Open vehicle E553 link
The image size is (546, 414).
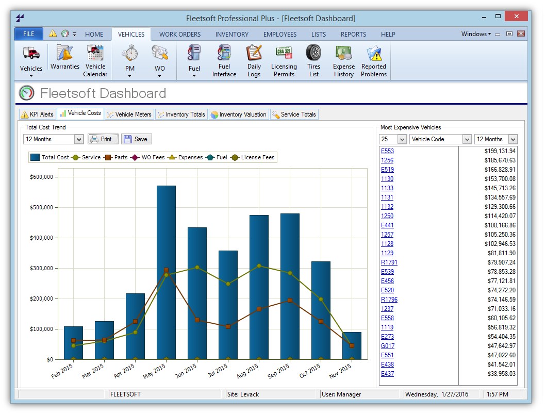[387, 151]
